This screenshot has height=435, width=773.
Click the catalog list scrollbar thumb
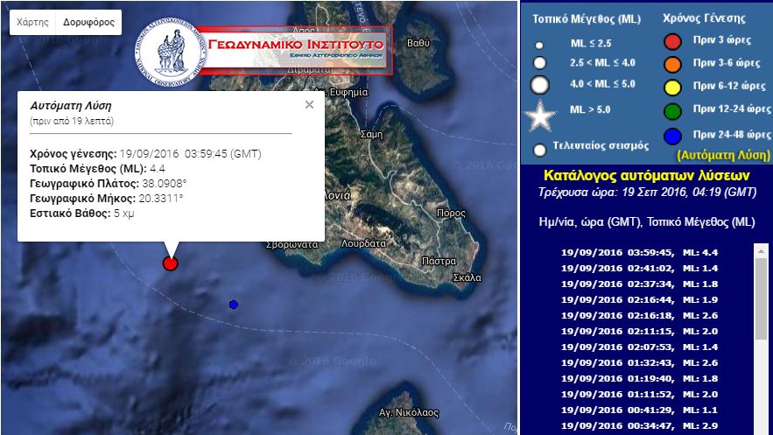pyautogui.click(x=760, y=289)
